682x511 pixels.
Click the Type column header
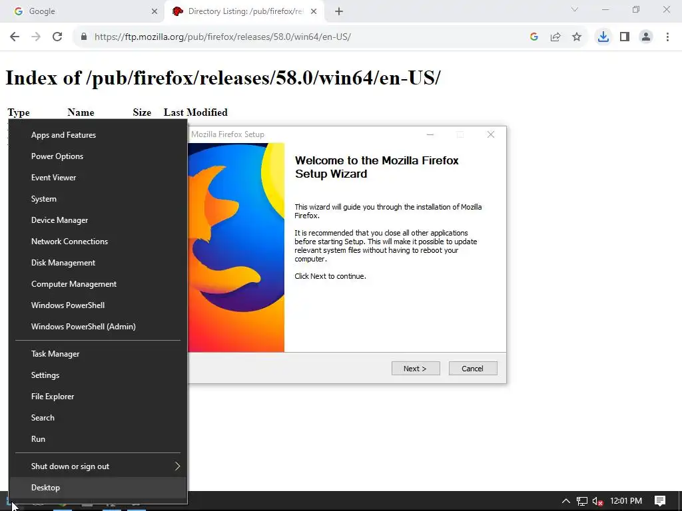(x=19, y=112)
